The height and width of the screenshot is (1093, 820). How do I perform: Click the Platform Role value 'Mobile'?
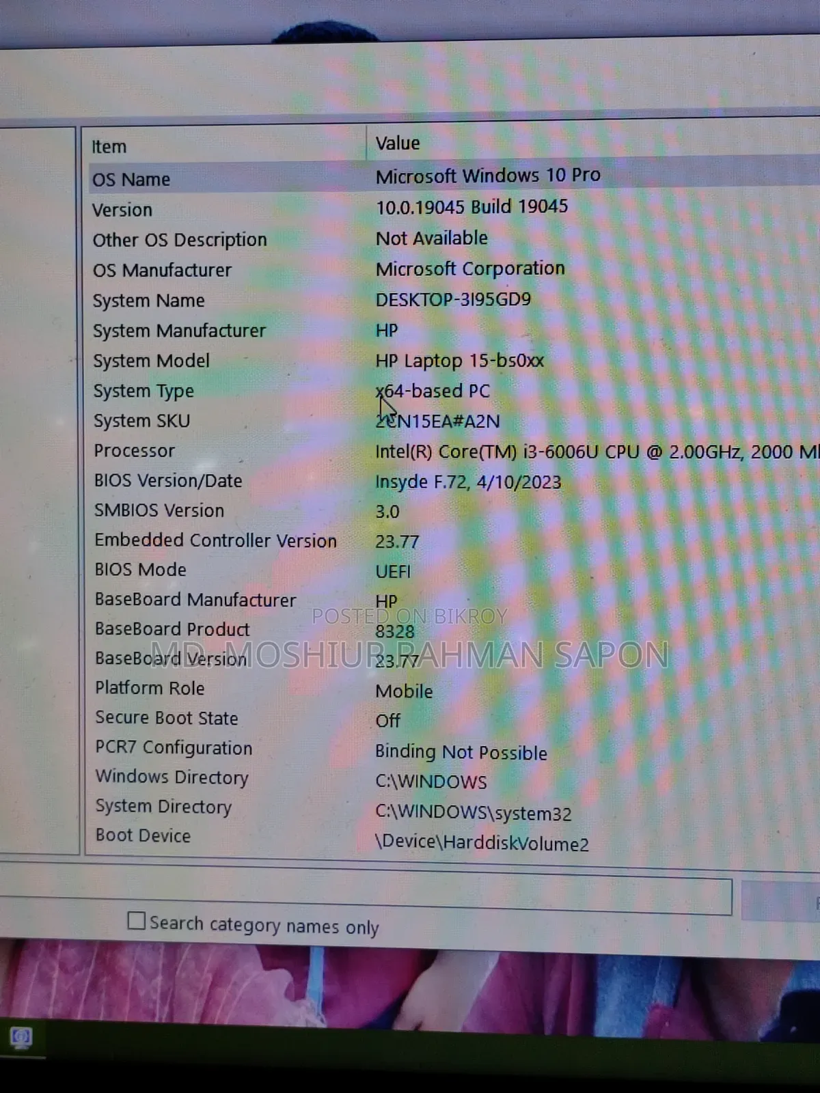(404, 691)
